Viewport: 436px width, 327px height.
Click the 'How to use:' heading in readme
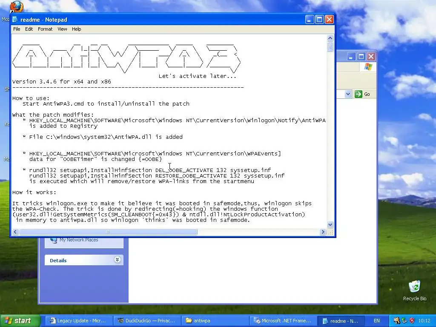pyautogui.click(x=31, y=98)
